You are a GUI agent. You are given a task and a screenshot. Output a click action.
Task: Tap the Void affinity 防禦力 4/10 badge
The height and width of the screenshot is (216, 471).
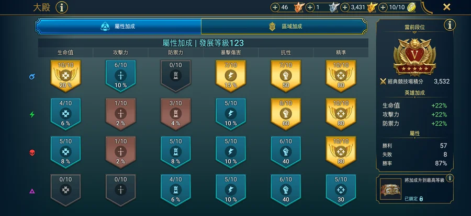click(x=175, y=190)
